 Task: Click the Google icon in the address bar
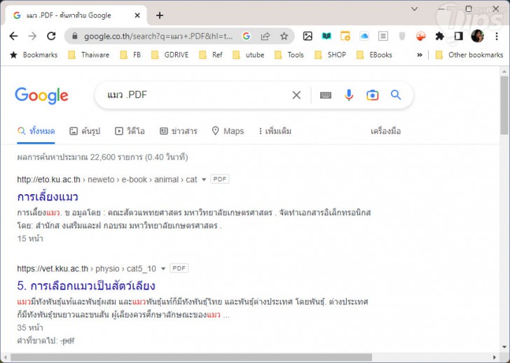click(246, 36)
